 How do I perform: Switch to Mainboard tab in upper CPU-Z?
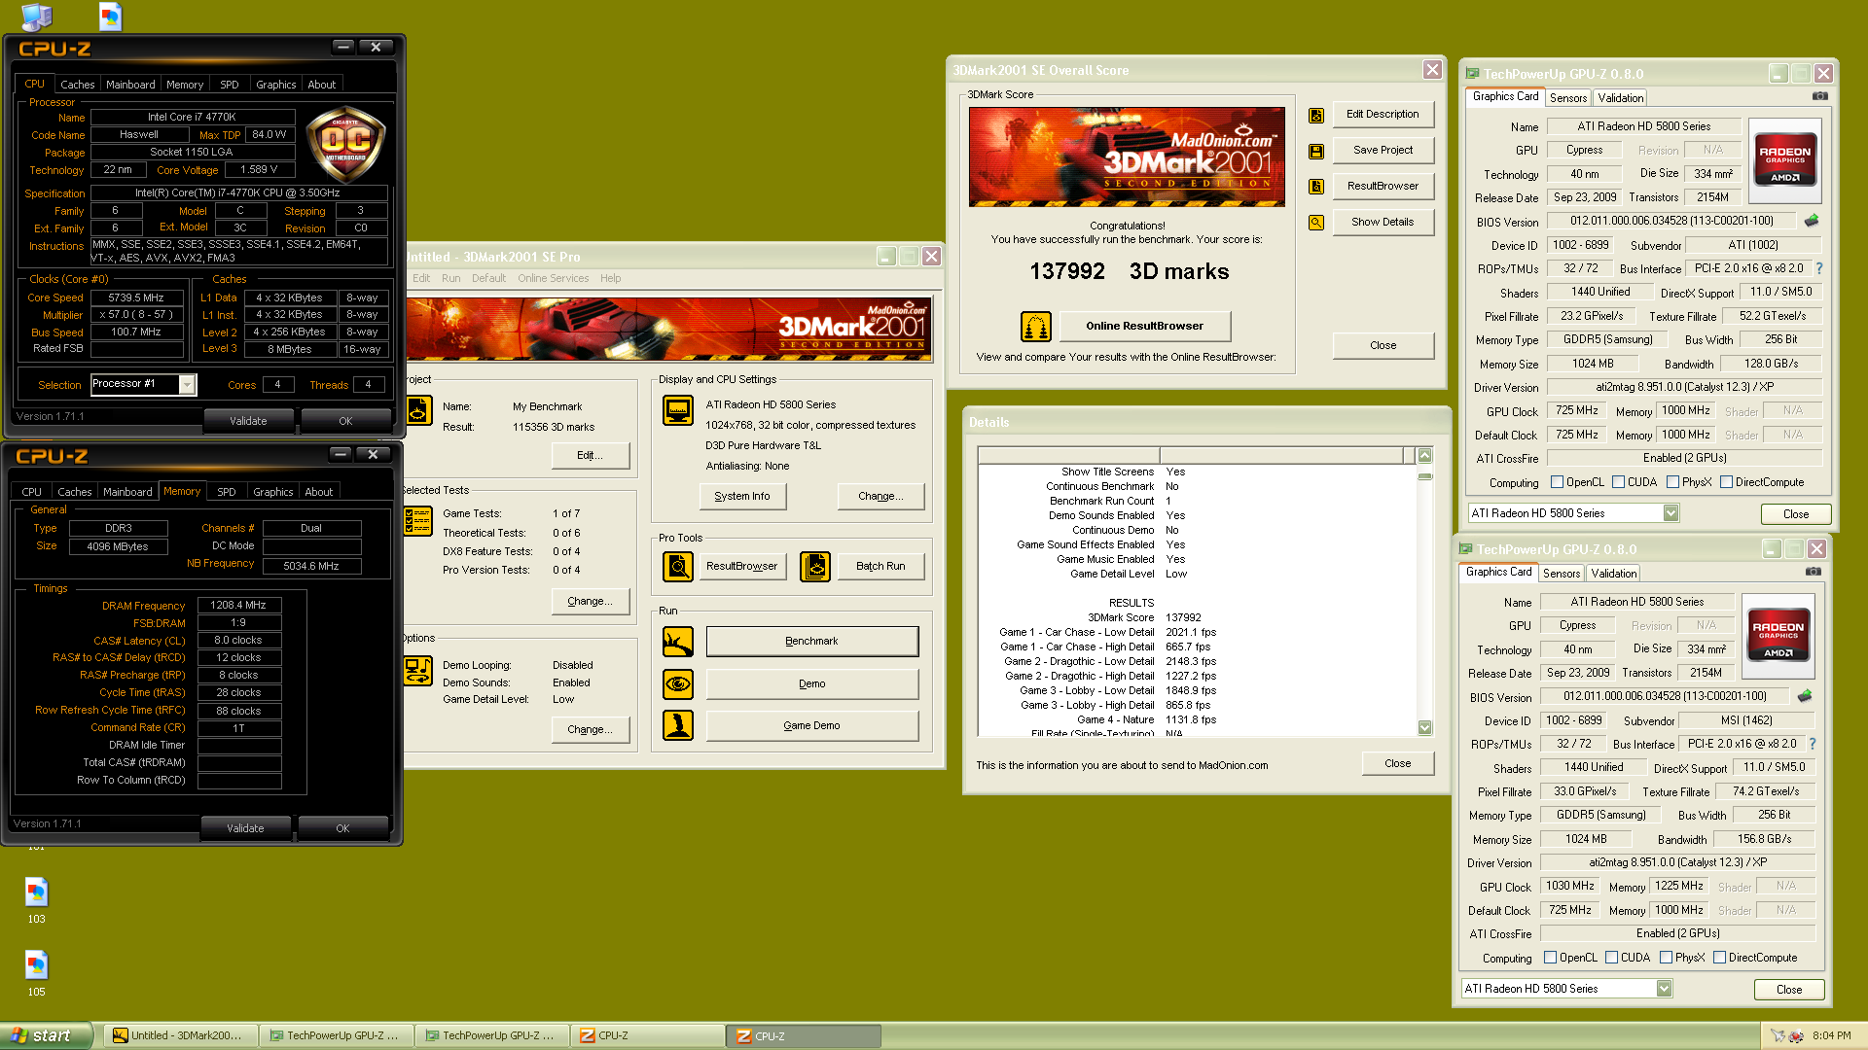tap(130, 85)
